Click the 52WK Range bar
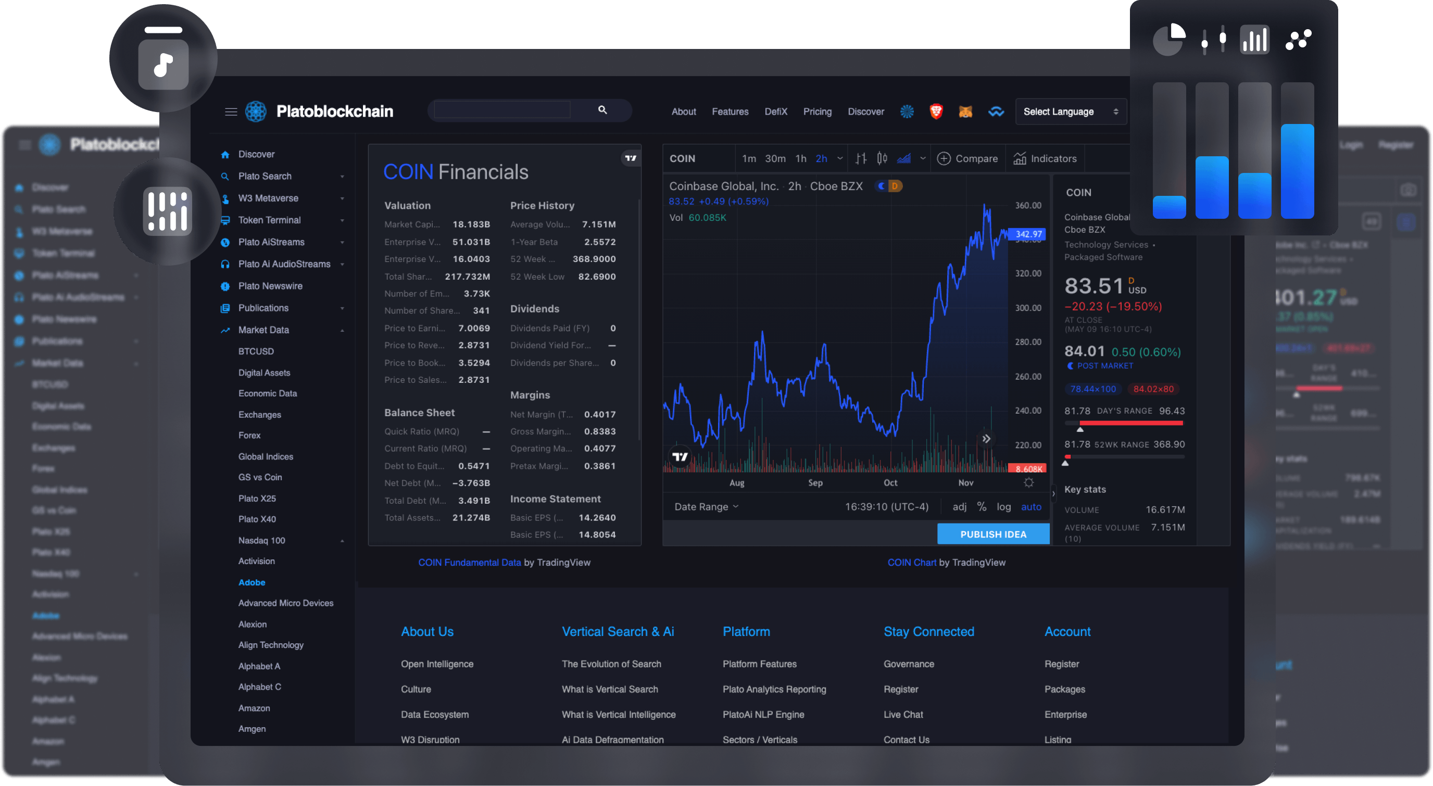This screenshot has width=1433, height=786. click(1124, 457)
